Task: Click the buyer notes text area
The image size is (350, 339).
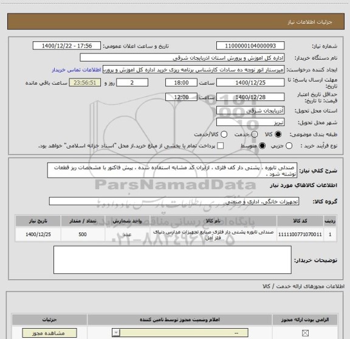Action: click(x=173, y=260)
